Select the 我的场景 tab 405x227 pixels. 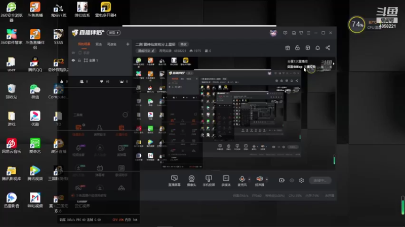point(84,44)
